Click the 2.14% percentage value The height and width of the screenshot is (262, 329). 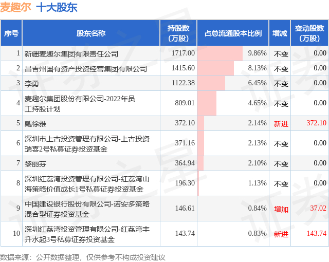(x=257, y=123)
